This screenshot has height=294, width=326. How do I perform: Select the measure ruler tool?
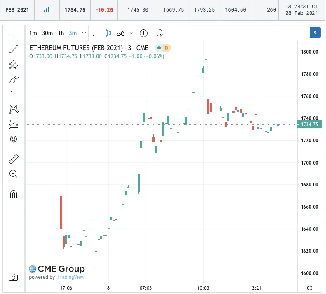(x=14, y=159)
